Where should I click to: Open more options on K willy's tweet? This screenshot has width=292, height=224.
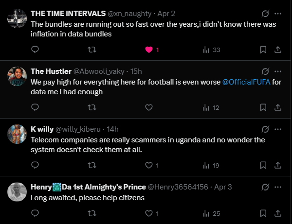tap(278, 129)
